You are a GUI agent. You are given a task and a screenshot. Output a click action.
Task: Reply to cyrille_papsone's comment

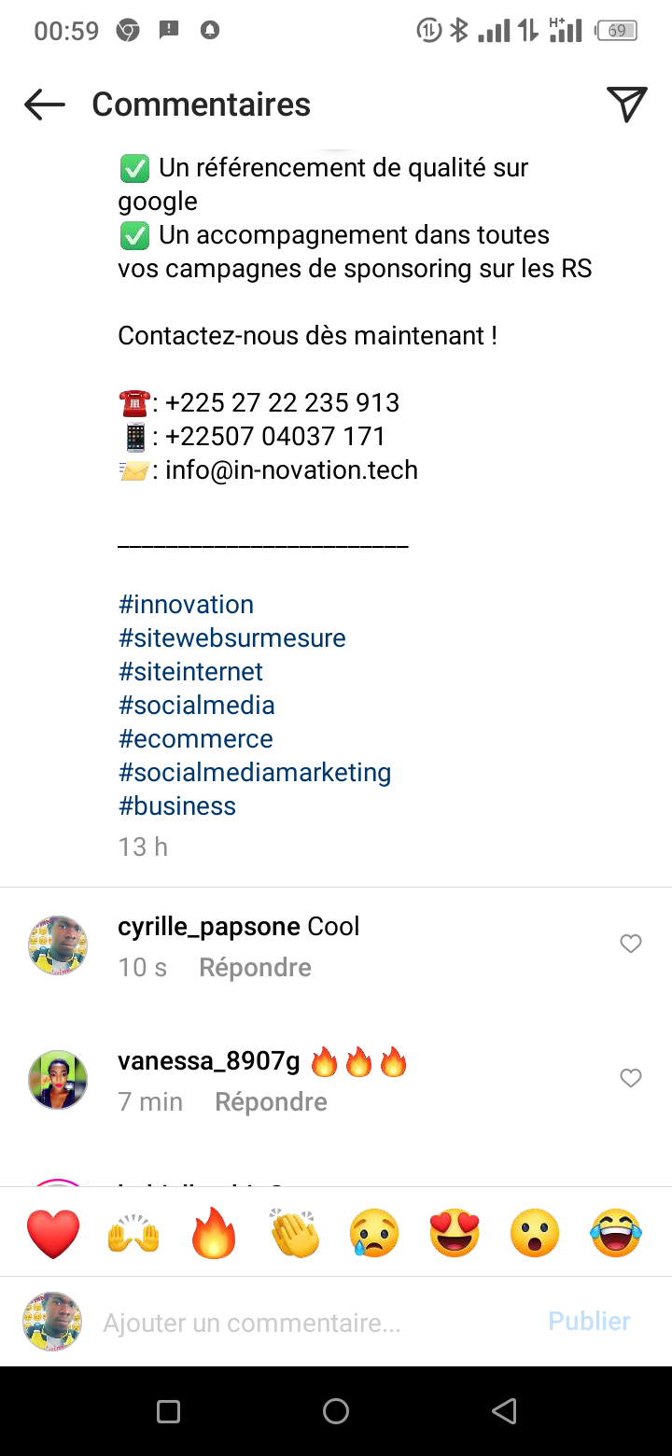pyautogui.click(x=255, y=968)
